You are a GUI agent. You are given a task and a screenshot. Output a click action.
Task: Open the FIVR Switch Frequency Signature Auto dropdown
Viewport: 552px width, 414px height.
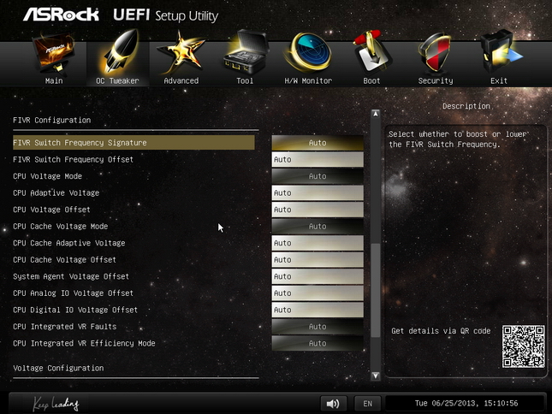tap(318, 143)
